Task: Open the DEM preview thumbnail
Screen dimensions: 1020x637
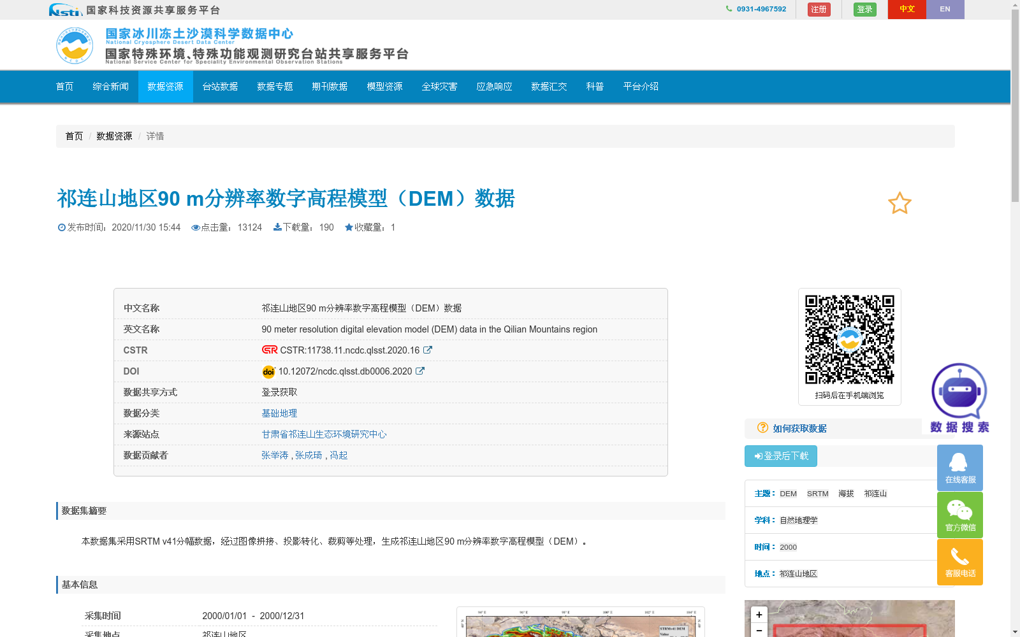Action: (581, 622)
